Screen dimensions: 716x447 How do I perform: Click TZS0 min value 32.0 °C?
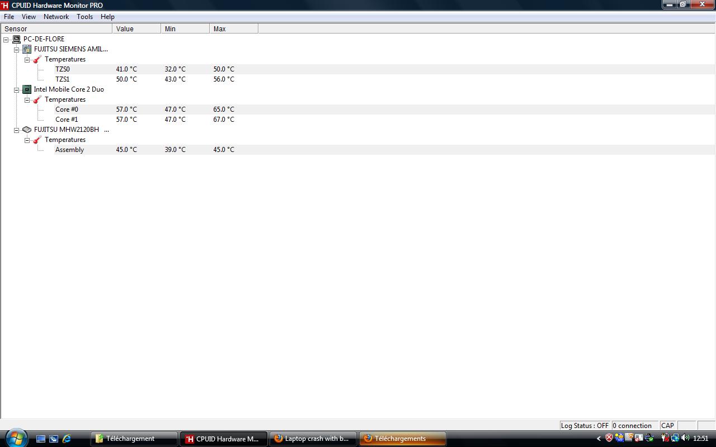(x=175, y=69)
